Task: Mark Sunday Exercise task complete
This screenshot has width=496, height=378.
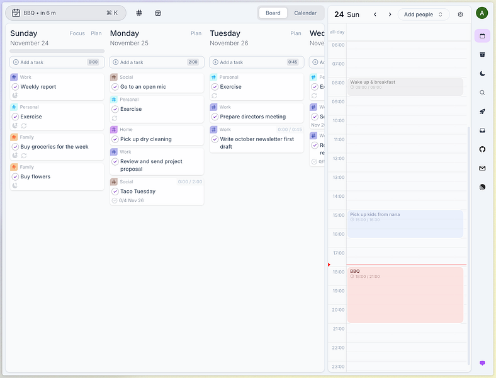Action: [15, 117]
